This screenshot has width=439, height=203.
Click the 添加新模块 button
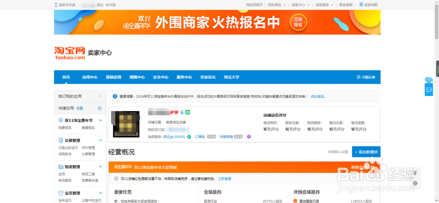click(366, 152)
